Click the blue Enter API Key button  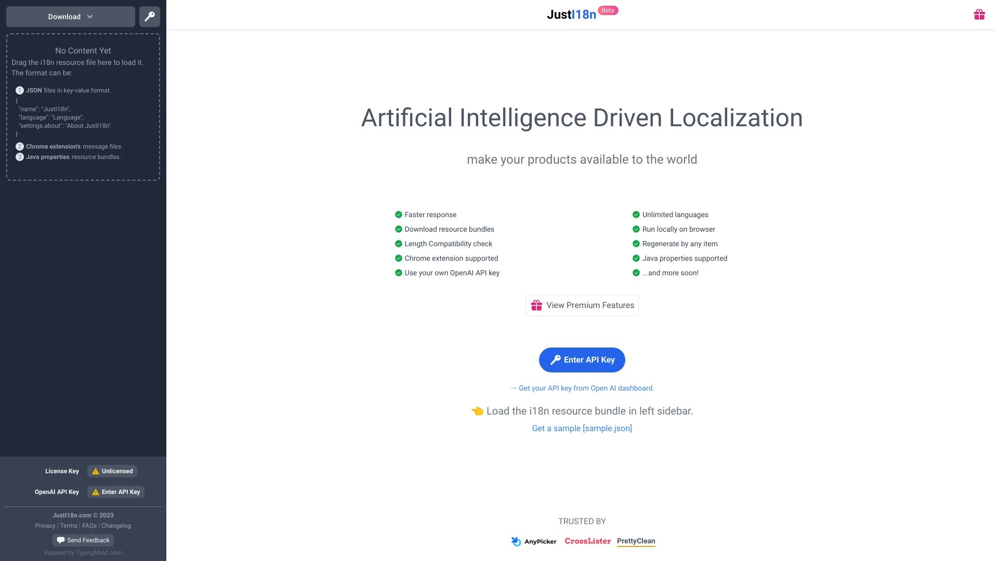click(582, 359)
